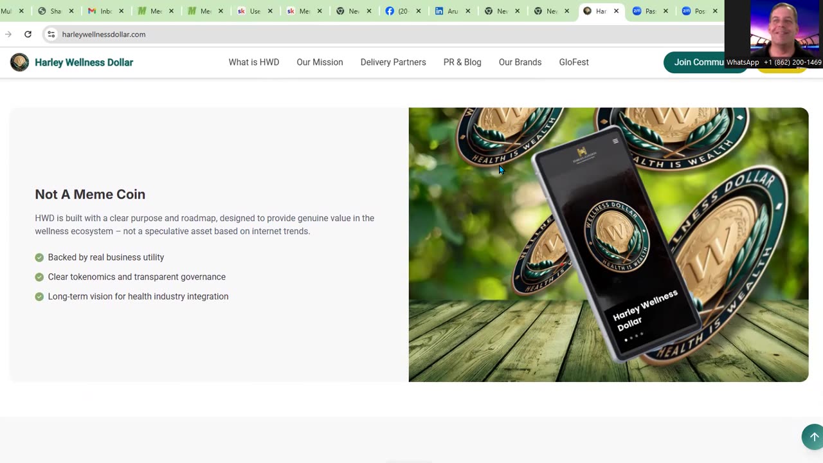
Task: Click the phone and coins promotional image
Action: click(608, 244)
